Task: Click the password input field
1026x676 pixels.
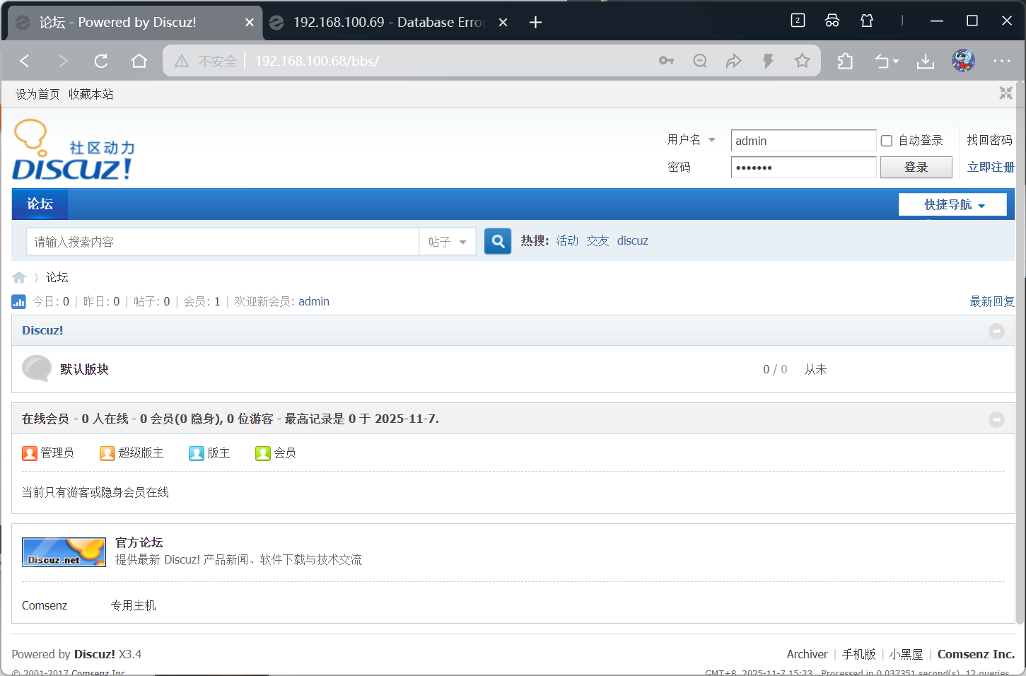Action: (803, 167)
